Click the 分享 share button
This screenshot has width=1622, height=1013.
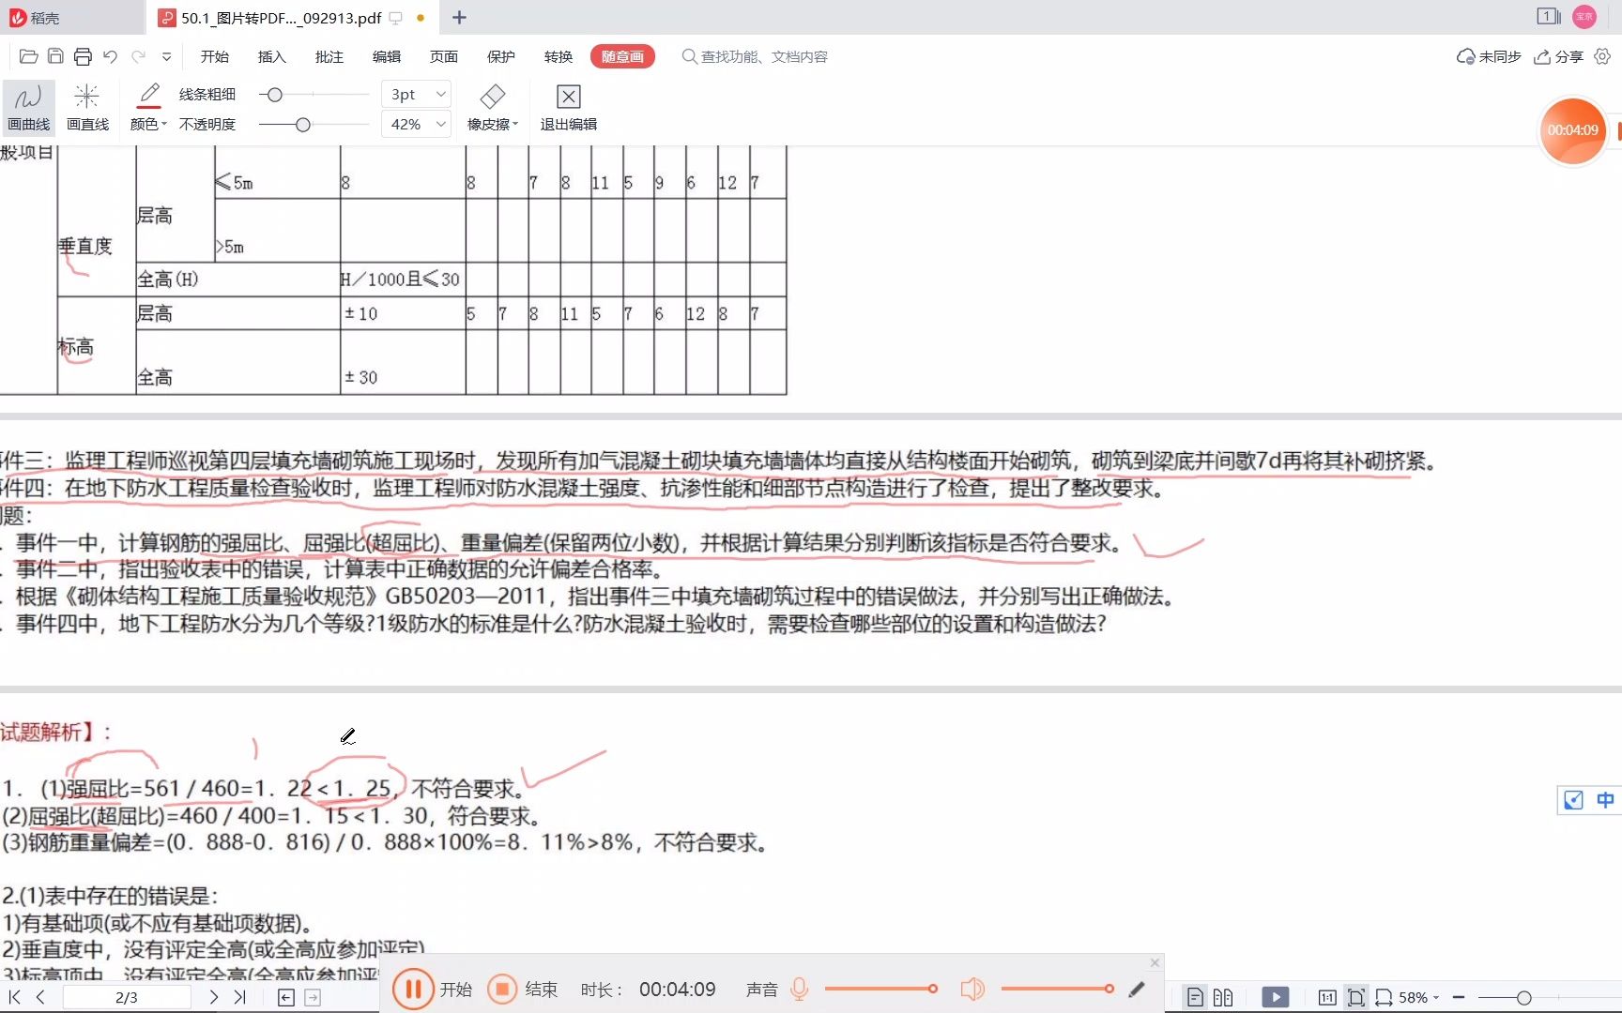coord(1558,56)
